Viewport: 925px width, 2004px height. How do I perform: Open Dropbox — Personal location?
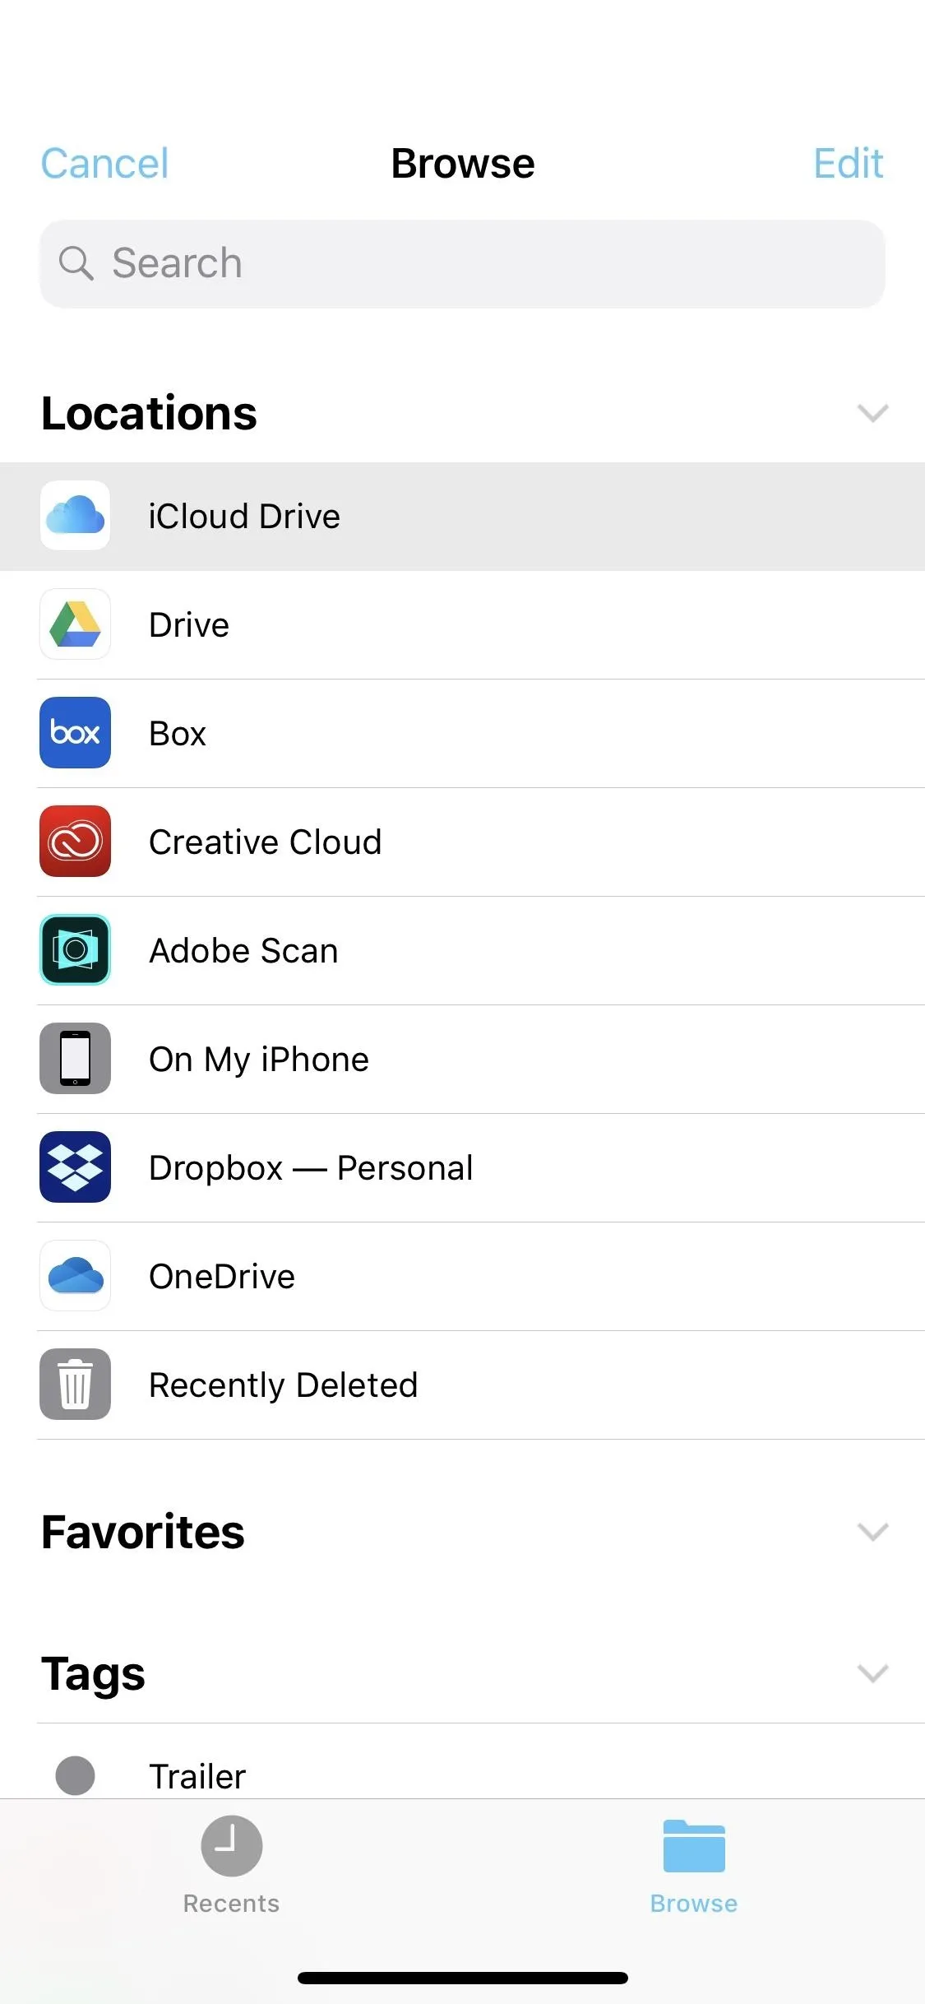(462, 1167)
